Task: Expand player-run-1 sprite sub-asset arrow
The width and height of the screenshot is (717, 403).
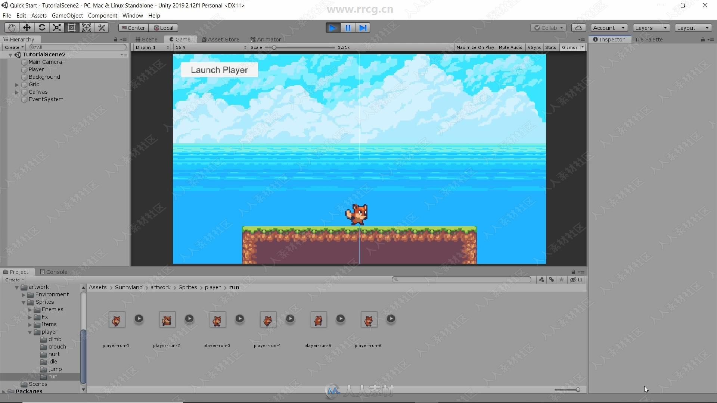Action: (x=139, y=319)
